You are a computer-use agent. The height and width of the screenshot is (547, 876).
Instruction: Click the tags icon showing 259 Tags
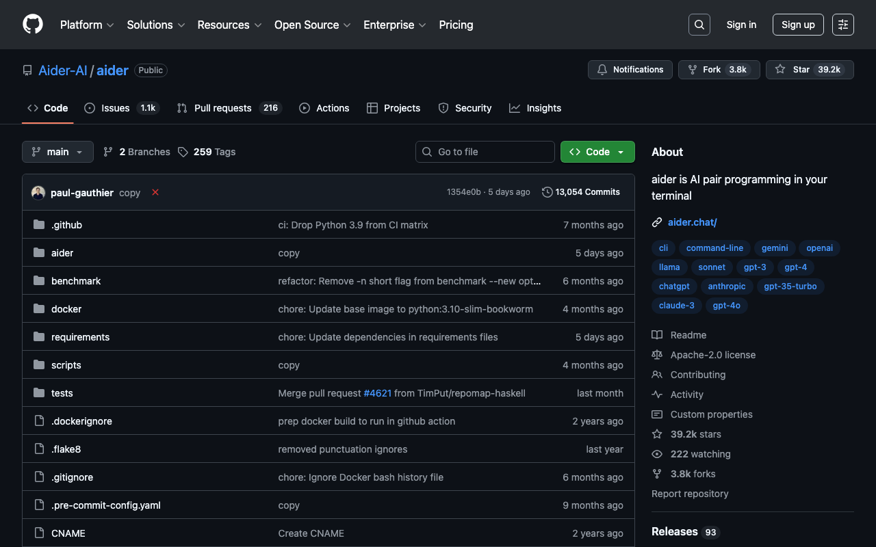point(183,152)
